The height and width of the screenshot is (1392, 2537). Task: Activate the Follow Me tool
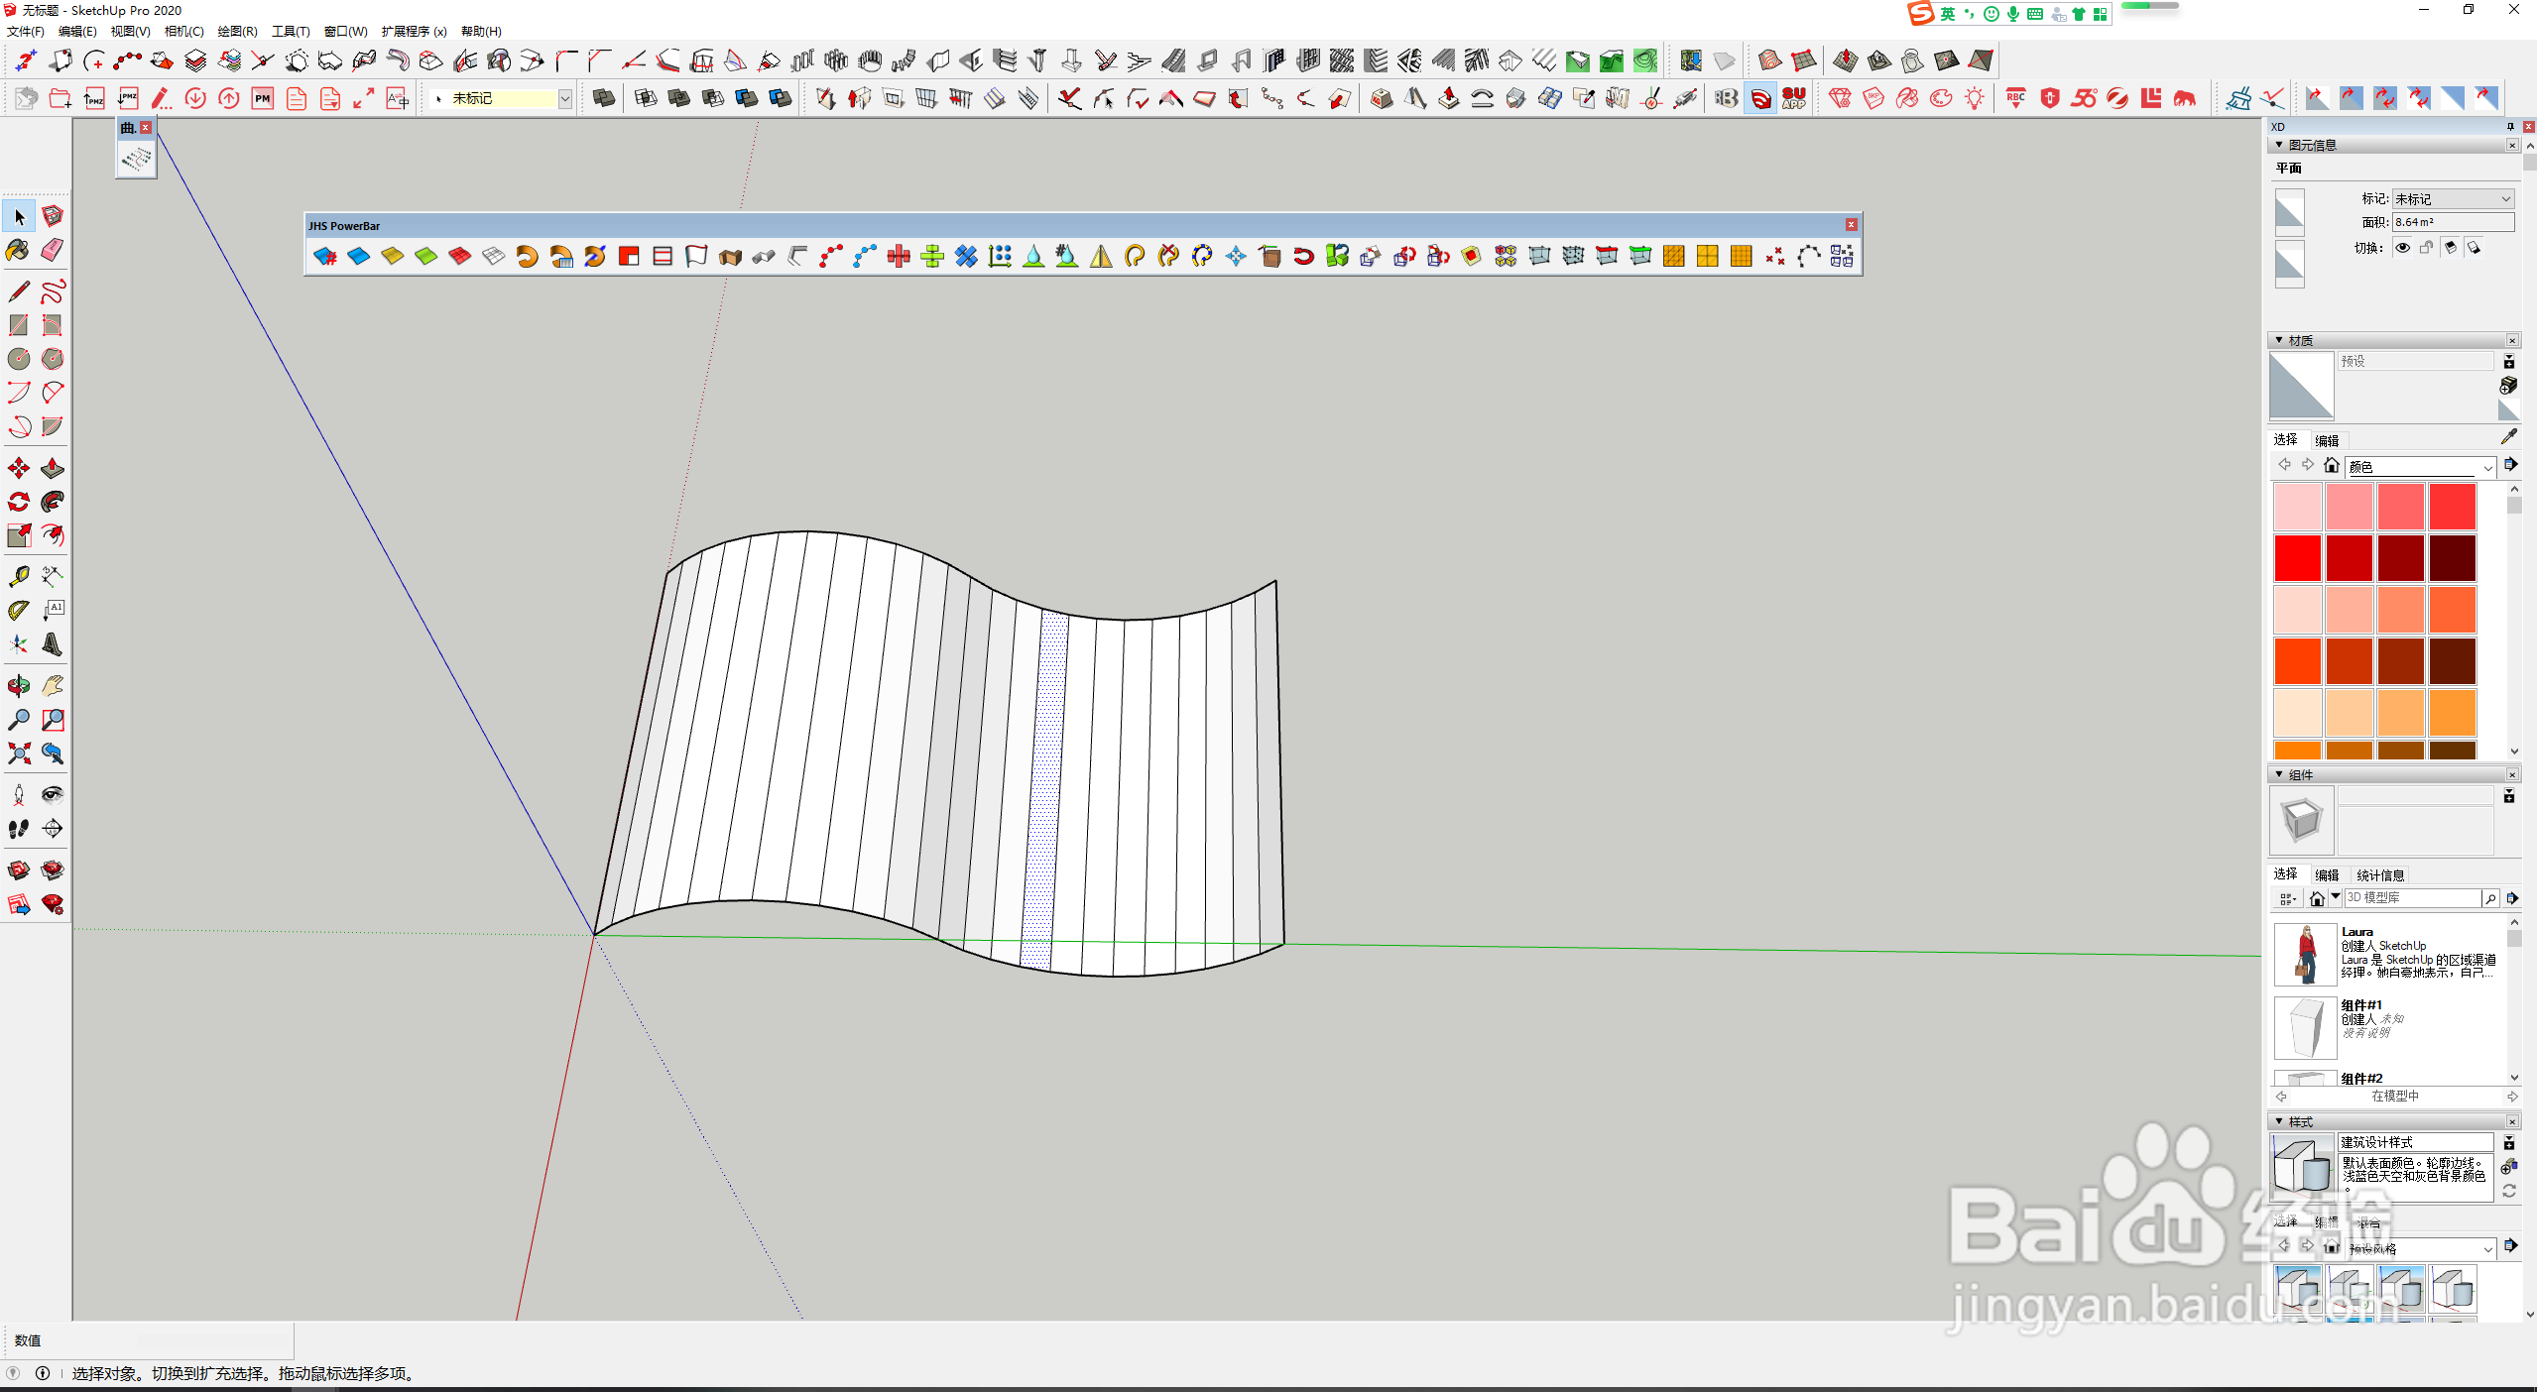[x=53, y=502]
